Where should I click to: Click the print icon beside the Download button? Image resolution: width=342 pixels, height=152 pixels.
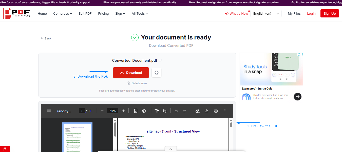tap(157, 73)
